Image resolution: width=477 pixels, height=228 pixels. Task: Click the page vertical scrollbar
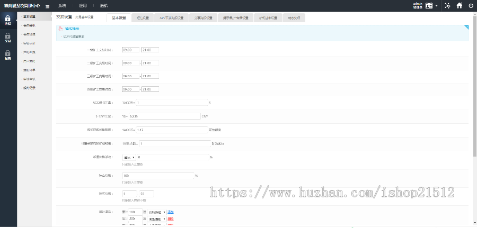pos(475,87)
